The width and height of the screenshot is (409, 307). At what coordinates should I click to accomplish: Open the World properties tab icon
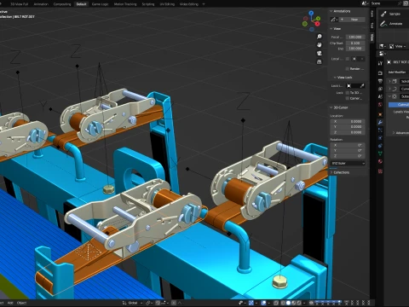(x=380, y=105)
